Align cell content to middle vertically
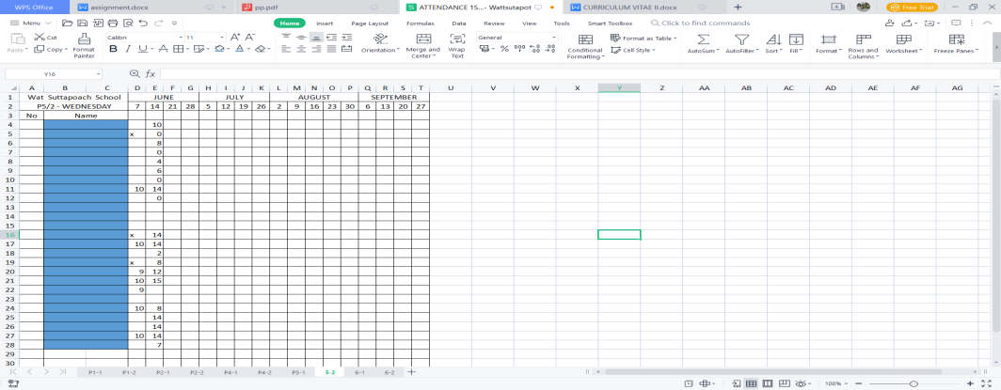This screenshot has width=1001, height=390. 301,38
